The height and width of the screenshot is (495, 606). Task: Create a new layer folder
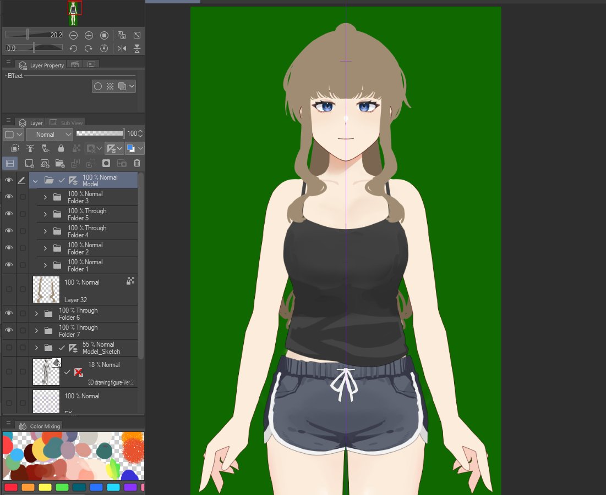[x=59, y=163]
